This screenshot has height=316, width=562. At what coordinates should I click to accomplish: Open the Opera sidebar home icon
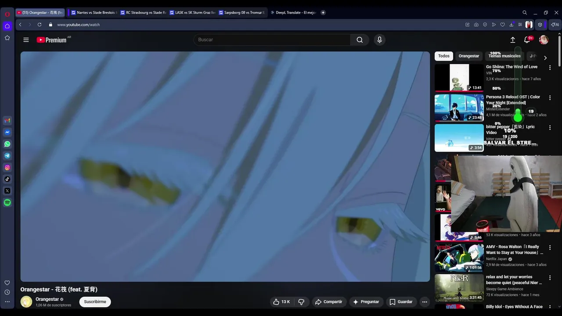click(7, 26)
